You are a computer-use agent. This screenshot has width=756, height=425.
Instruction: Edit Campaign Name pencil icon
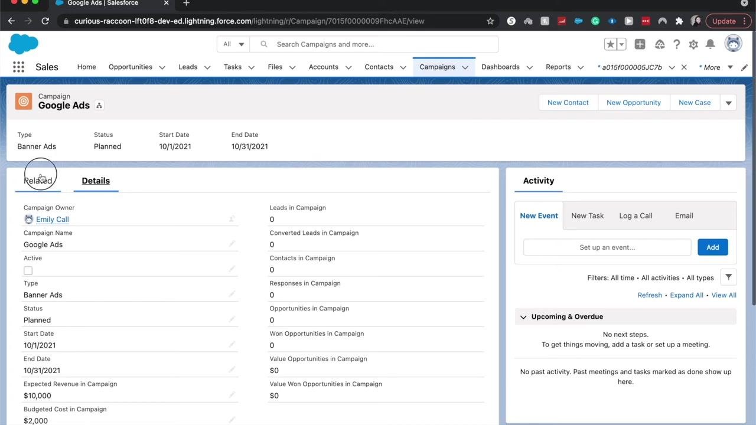[x=232, y=244]
